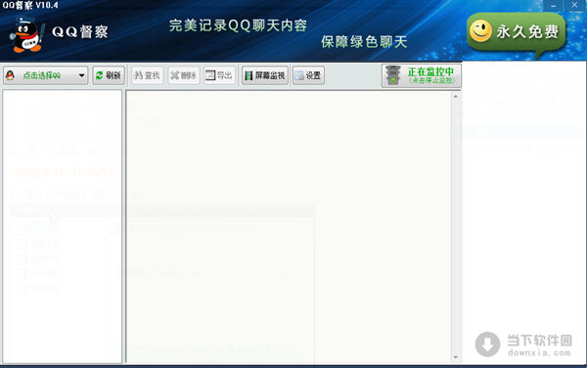Viewport: 587px width, 368px height.
Task: Click the yellow smiley face icon
Action: [x=480, y=30]
